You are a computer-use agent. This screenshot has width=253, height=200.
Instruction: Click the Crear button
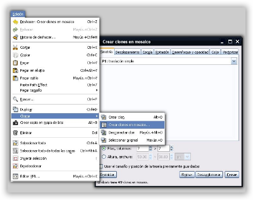point(232,175)
